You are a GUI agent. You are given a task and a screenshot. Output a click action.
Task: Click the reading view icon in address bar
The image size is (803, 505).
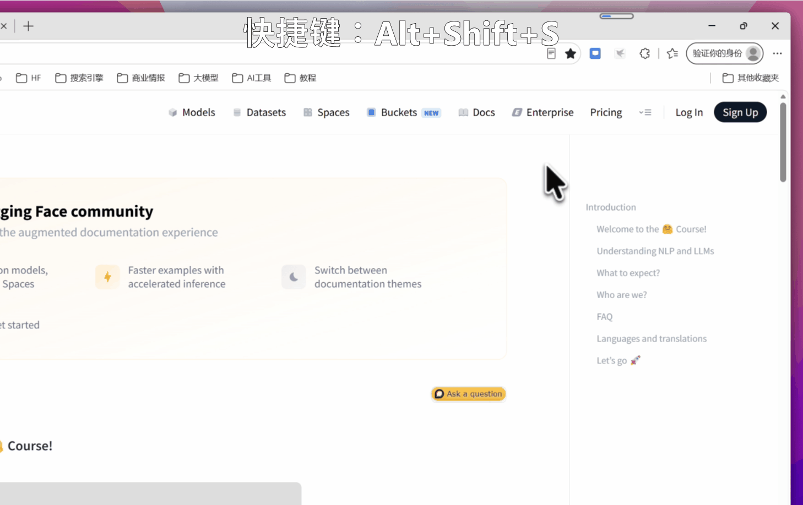coord(551,53)
